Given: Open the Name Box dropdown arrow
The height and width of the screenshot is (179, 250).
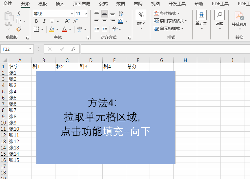Looking at the screenshot, I should click(x=30, y=49).
